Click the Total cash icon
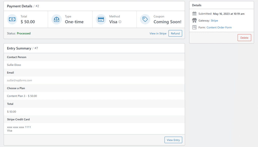258x147 pixels. 12,19
